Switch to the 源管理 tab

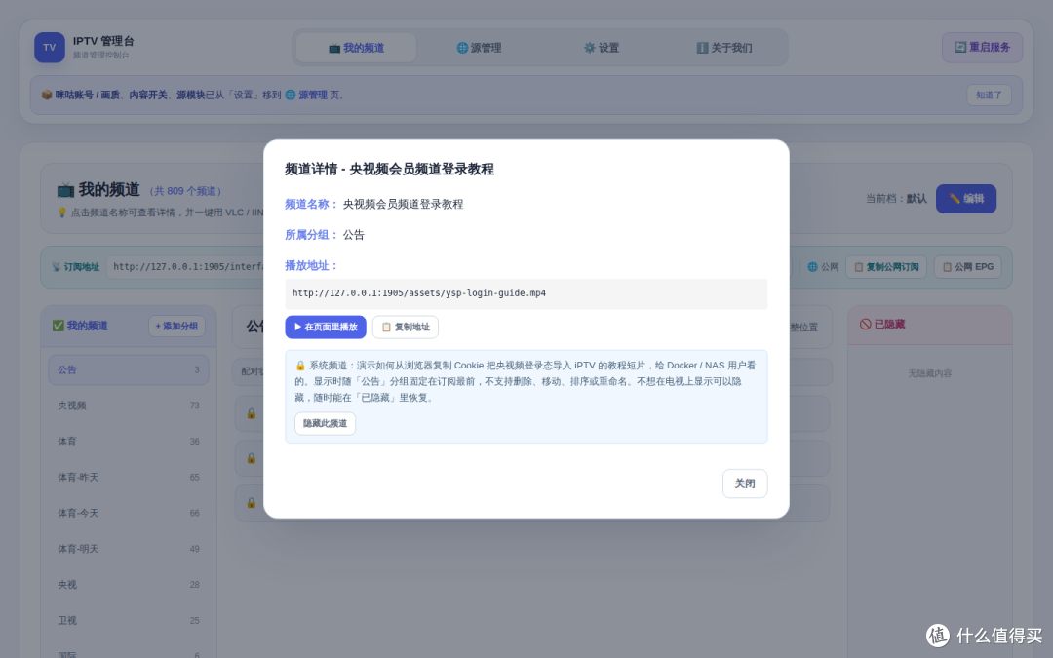pyautogui.click(x=479, y=48)
